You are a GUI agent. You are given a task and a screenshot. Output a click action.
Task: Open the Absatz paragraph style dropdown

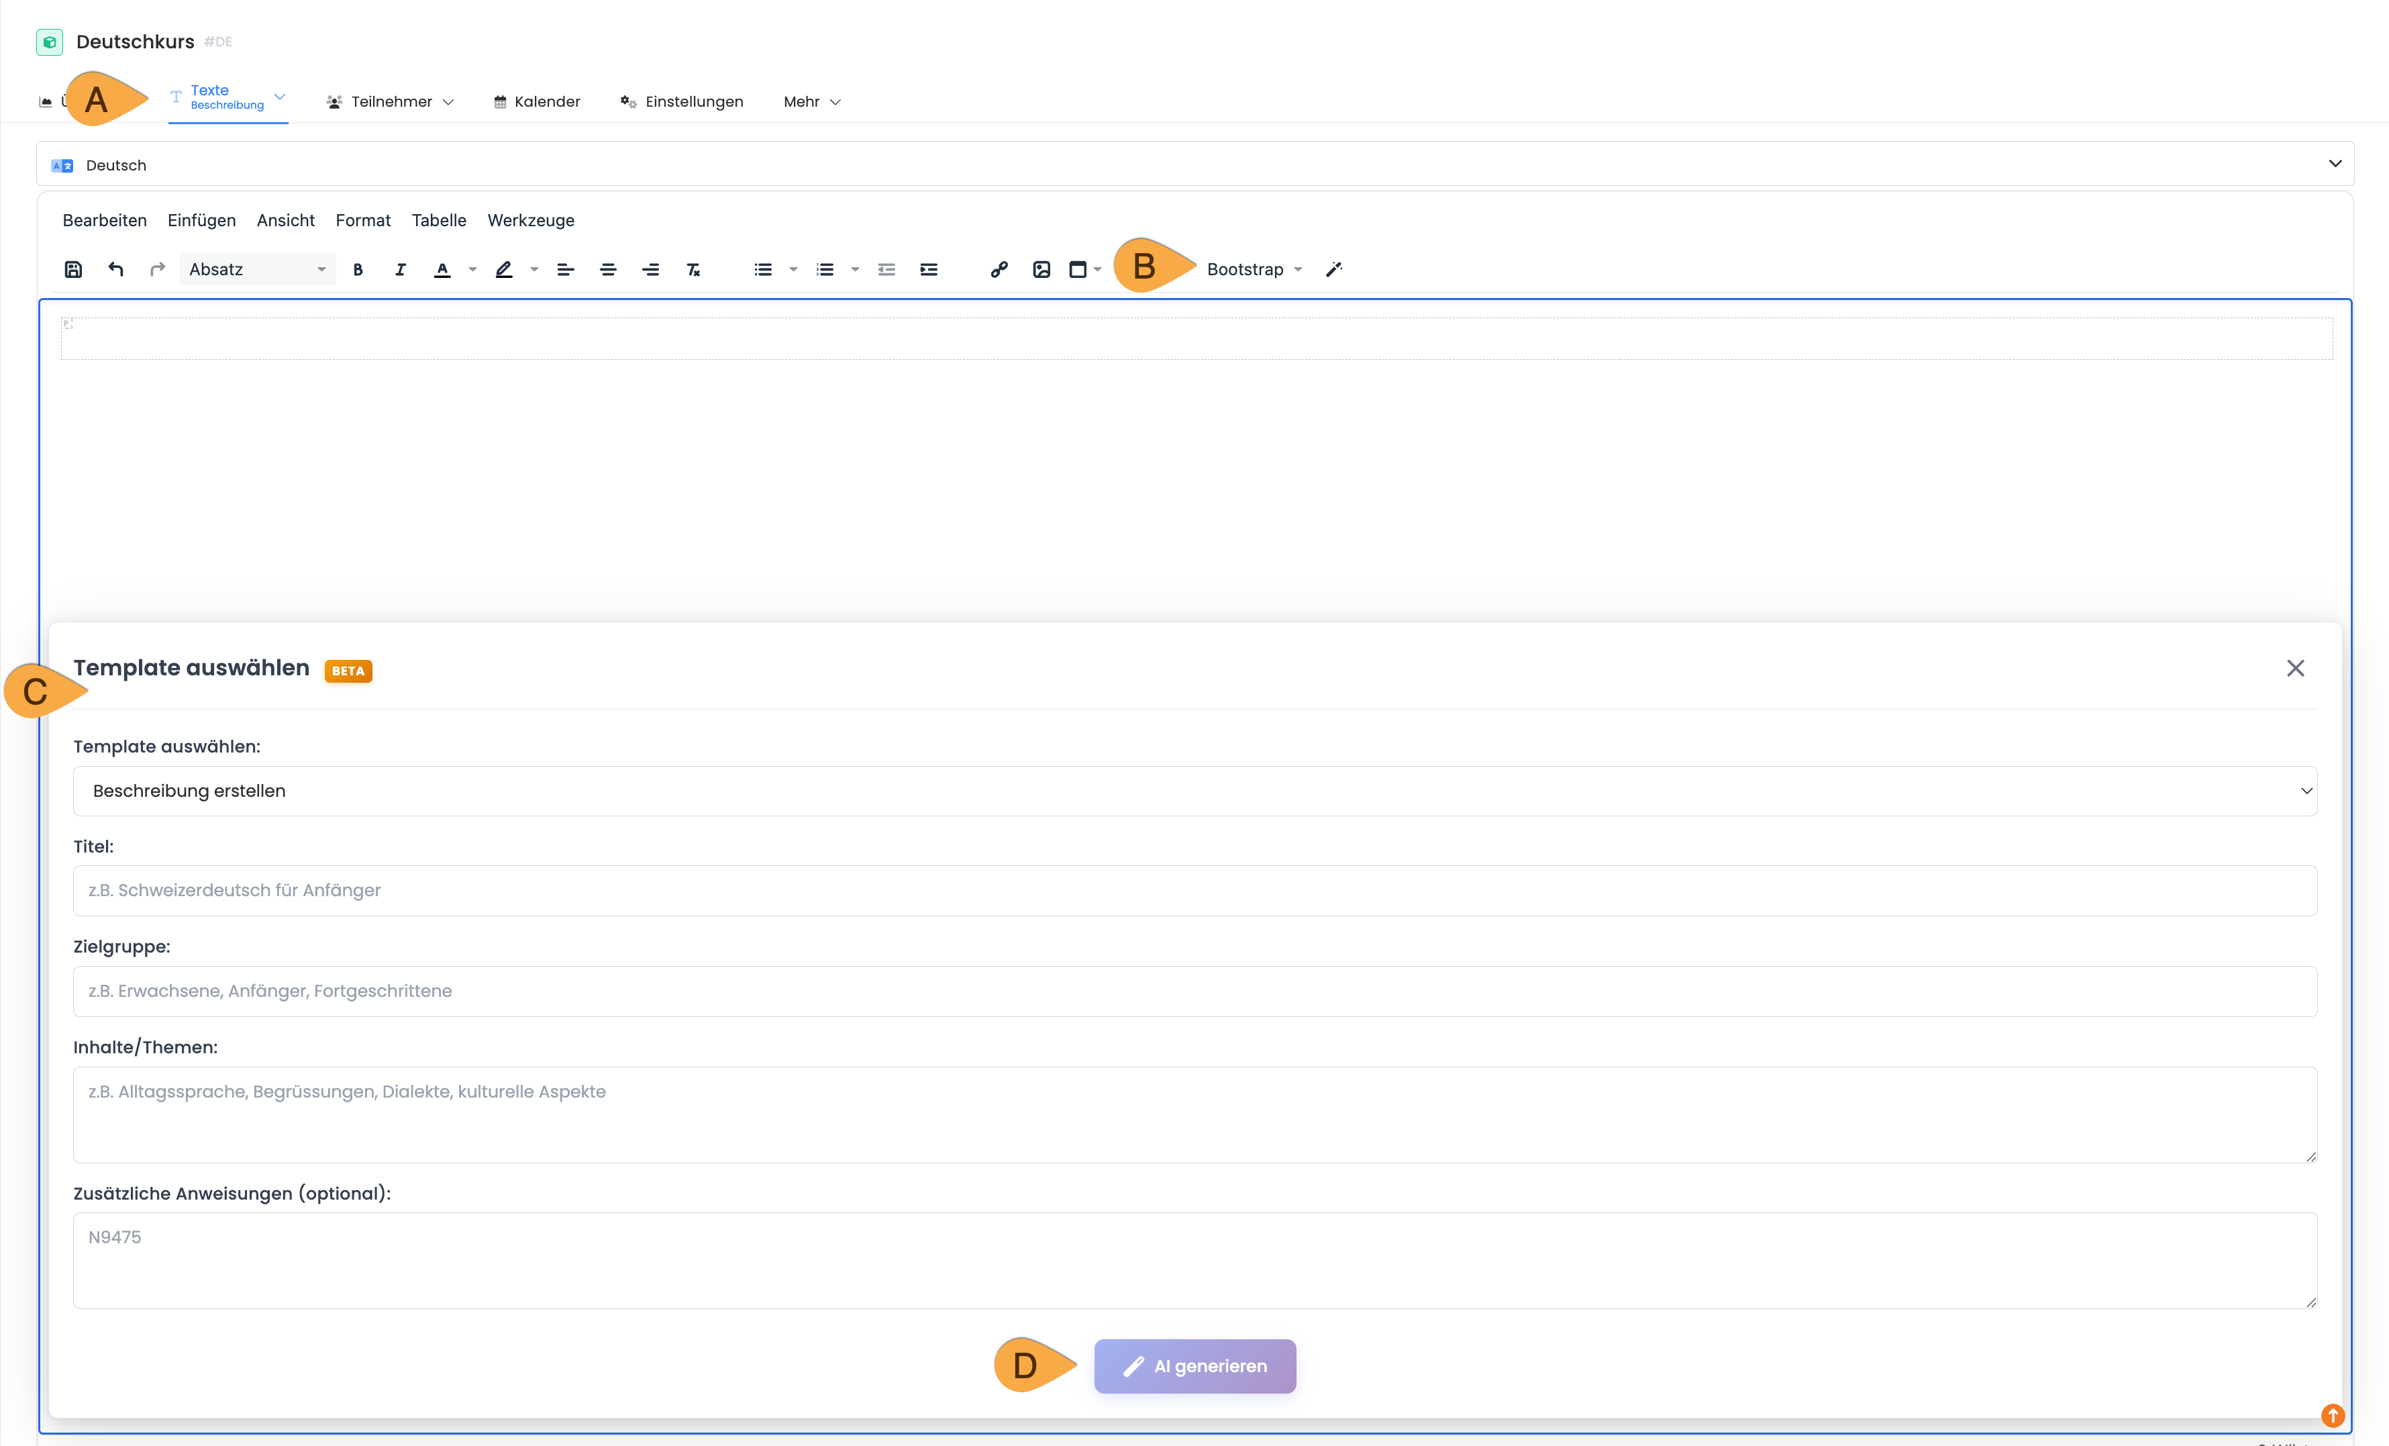pos(257,270)
